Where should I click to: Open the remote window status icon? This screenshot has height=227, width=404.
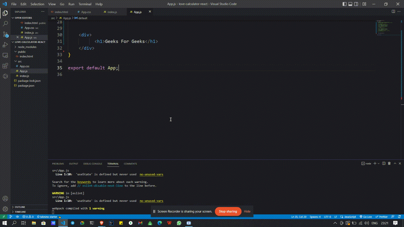(3, 217)
